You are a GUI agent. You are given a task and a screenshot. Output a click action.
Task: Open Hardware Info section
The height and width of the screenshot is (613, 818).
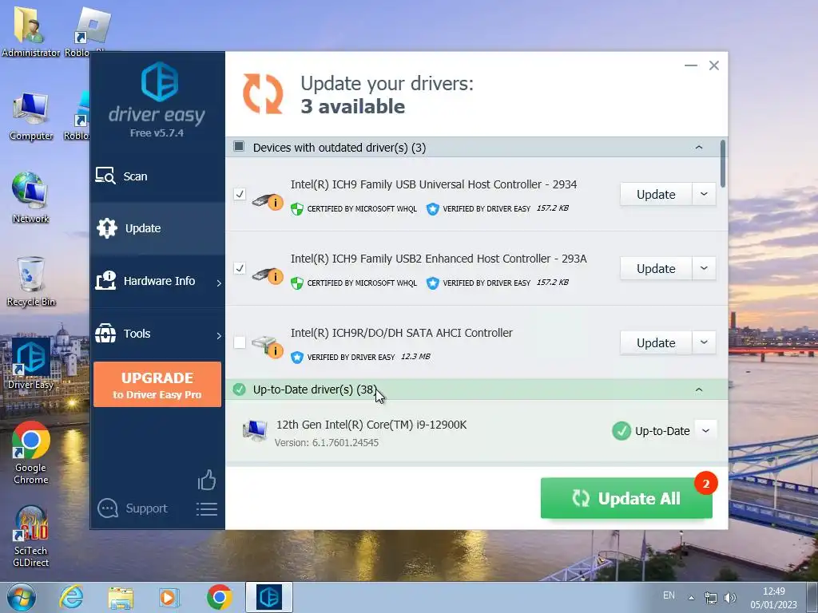[157, 281]
